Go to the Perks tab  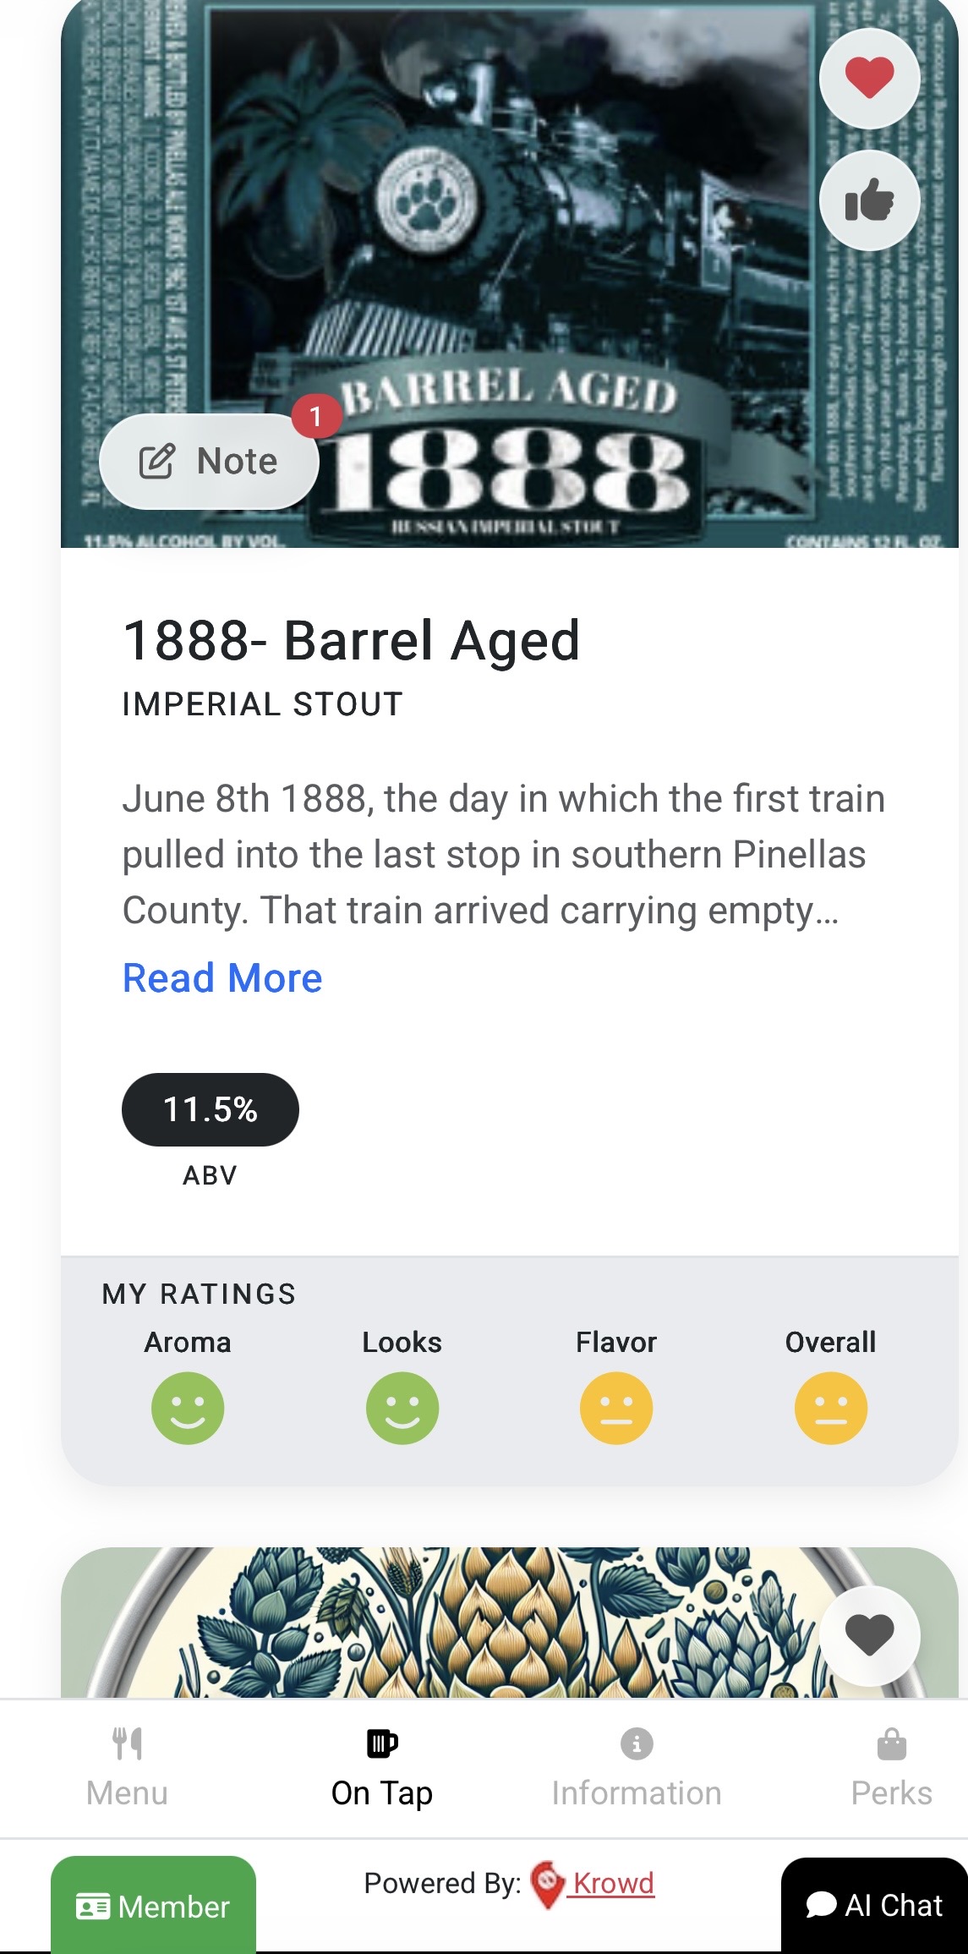(x=891, y=1767)
